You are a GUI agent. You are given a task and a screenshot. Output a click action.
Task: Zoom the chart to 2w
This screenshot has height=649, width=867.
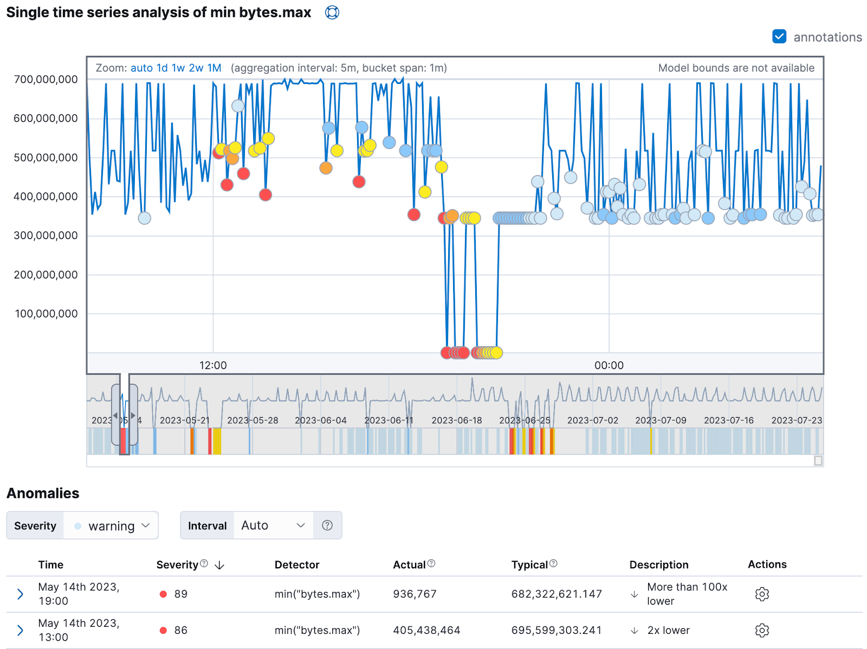click(196, 68)
